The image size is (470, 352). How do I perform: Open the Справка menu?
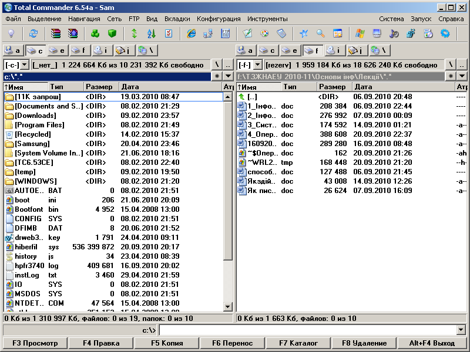451,19
